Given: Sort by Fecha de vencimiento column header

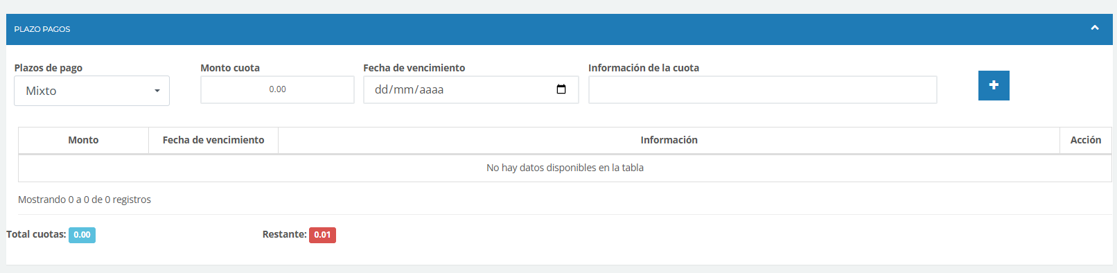Looking at the screenshot, I should 213,140.
